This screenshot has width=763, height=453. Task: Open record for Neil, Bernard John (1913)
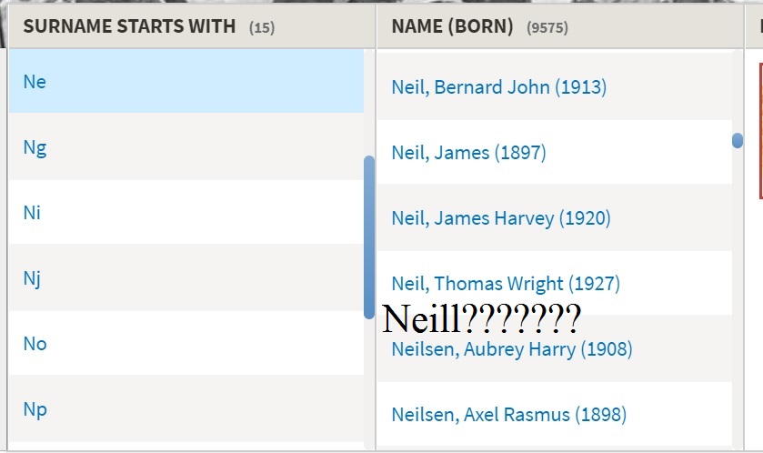point(498,87)
